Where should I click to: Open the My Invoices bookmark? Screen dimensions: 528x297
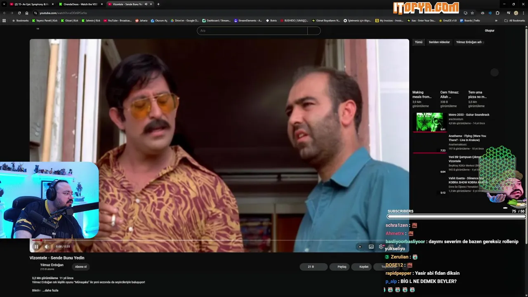tap(389, 21)
